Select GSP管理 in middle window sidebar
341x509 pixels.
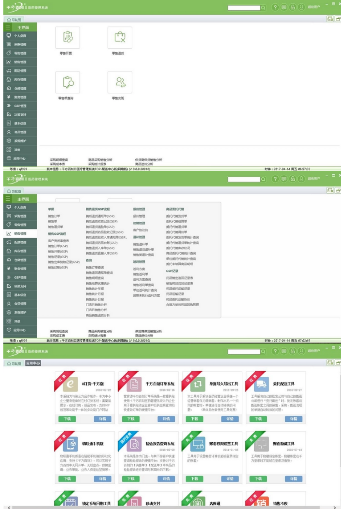[20, 278]
